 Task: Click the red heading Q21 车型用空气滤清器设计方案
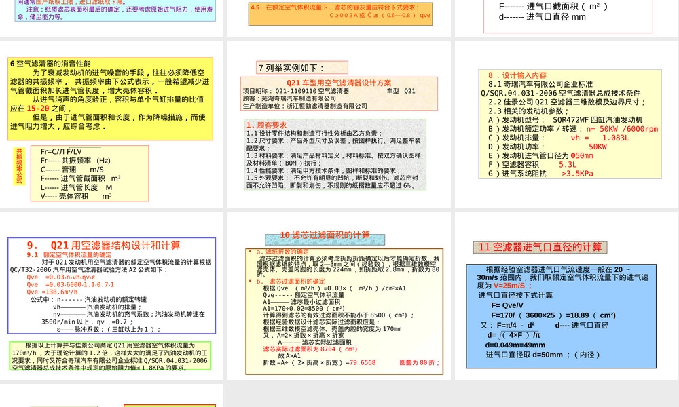pyautogui.click(x=339, y=83)
